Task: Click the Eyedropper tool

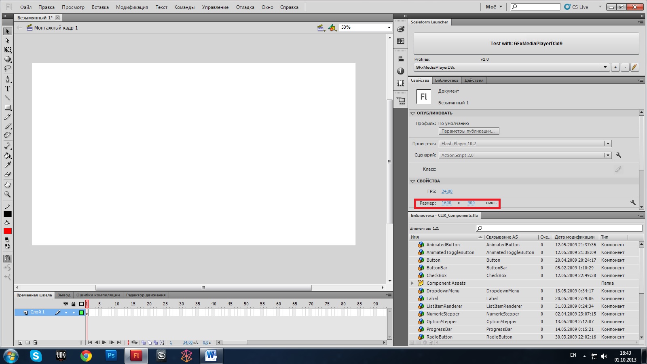Action: (7, 165)
